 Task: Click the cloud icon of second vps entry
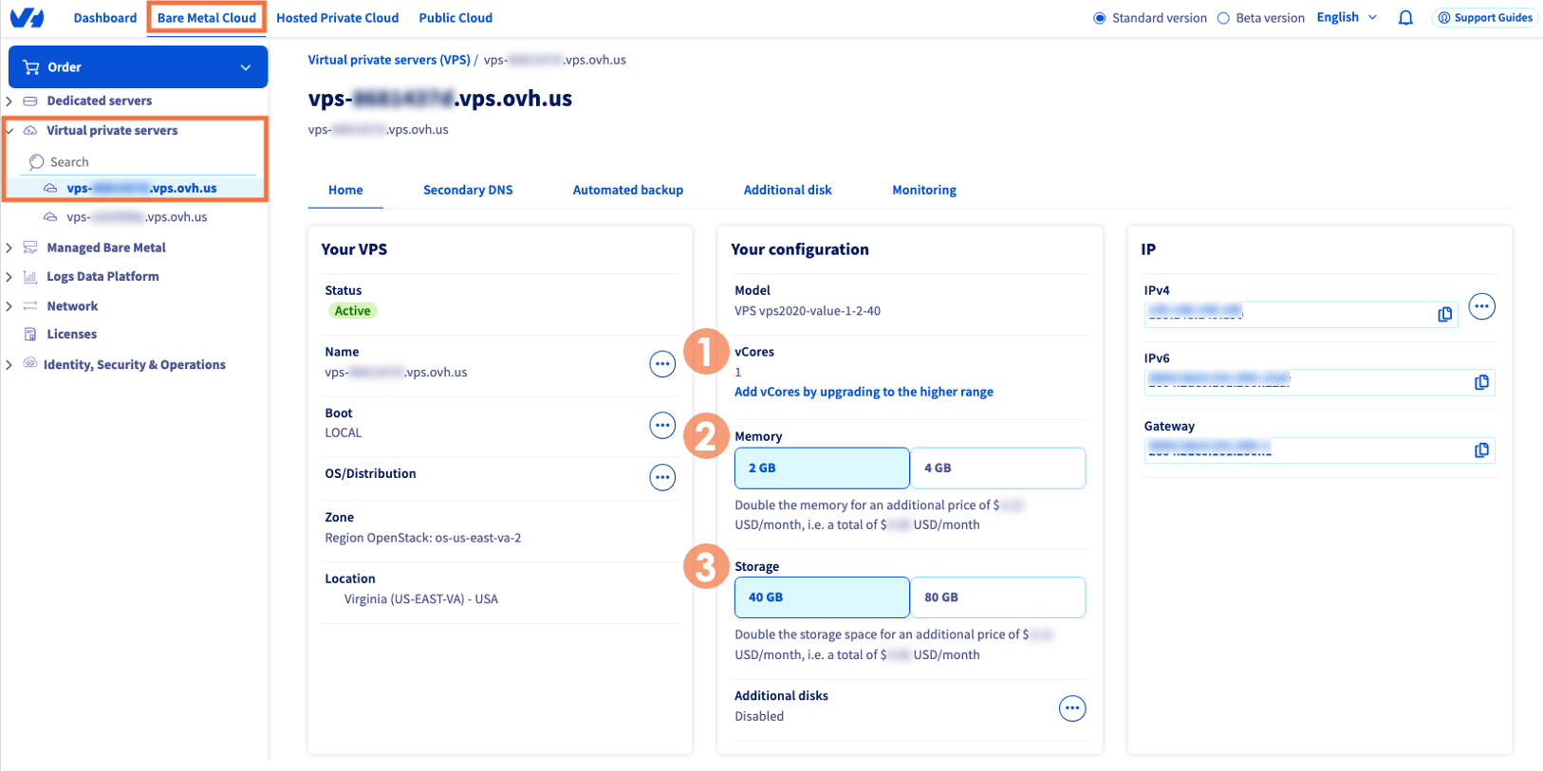50,217
